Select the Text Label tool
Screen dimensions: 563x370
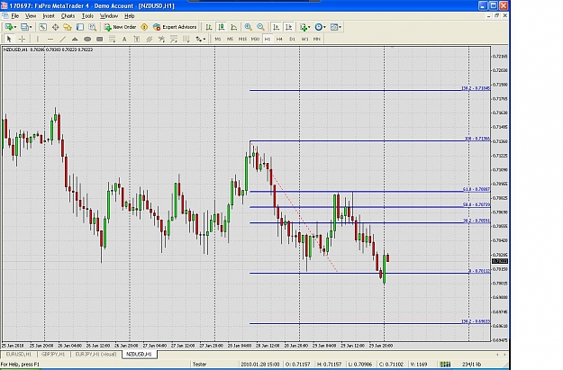(x=137, y=39)
